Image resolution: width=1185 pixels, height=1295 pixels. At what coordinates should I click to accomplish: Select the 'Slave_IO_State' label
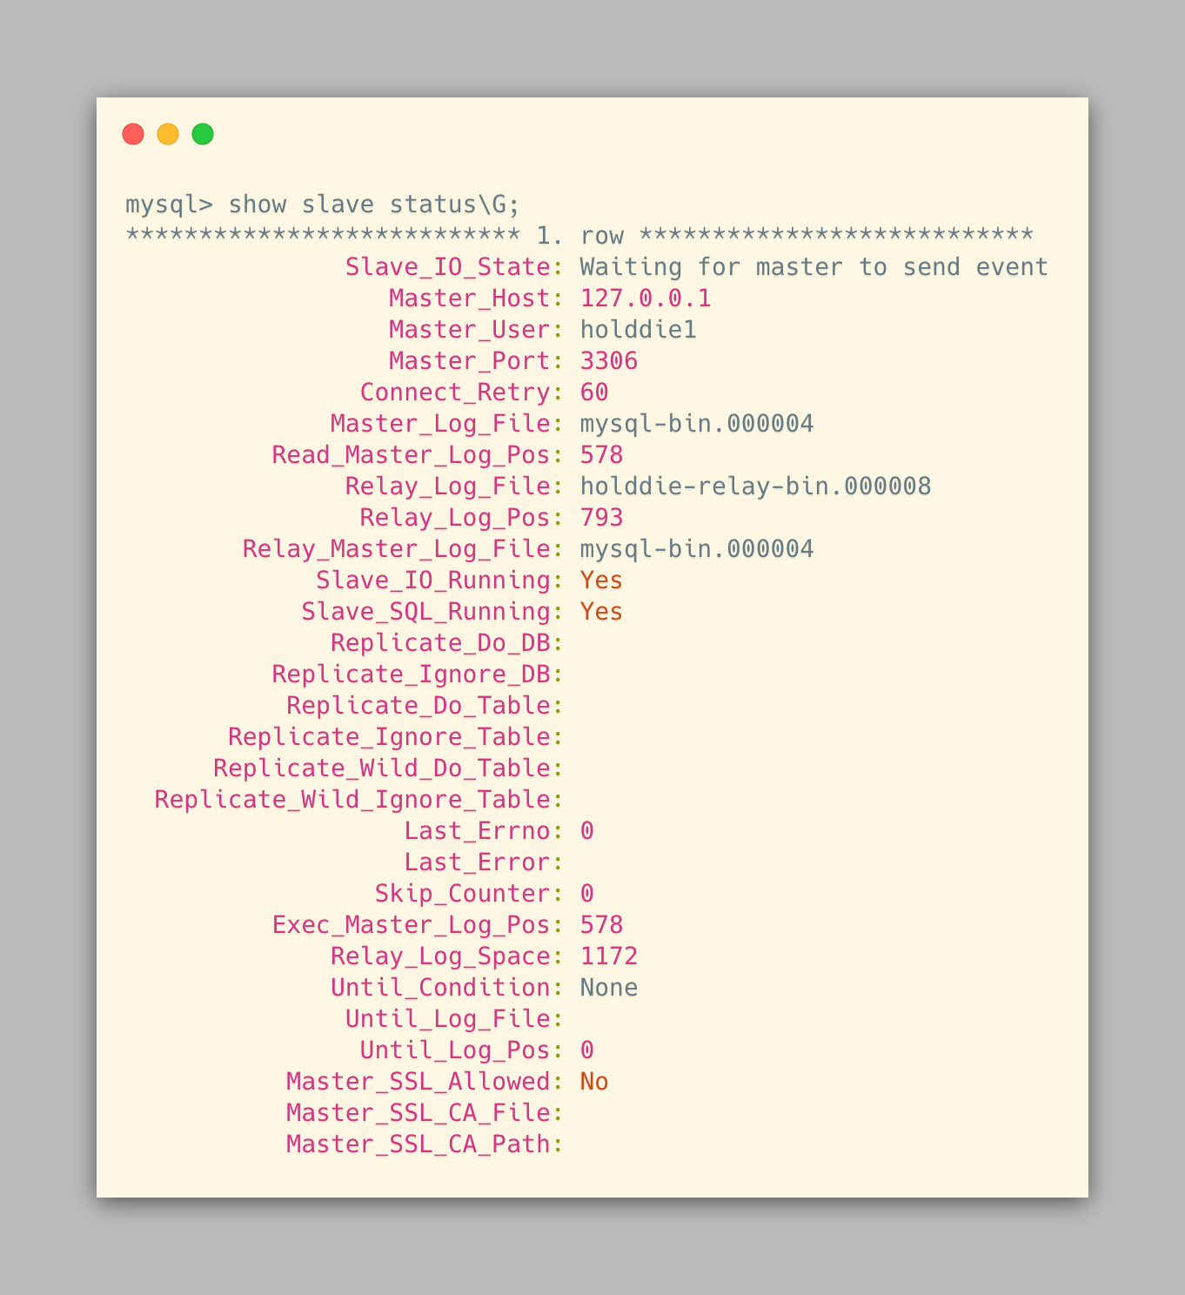[x=448, y=267]
